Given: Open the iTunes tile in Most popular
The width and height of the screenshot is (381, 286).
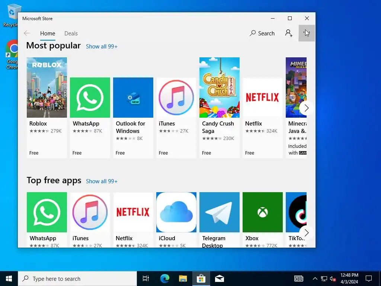Looking at the screenshot, I should click(x=176, y=118).
